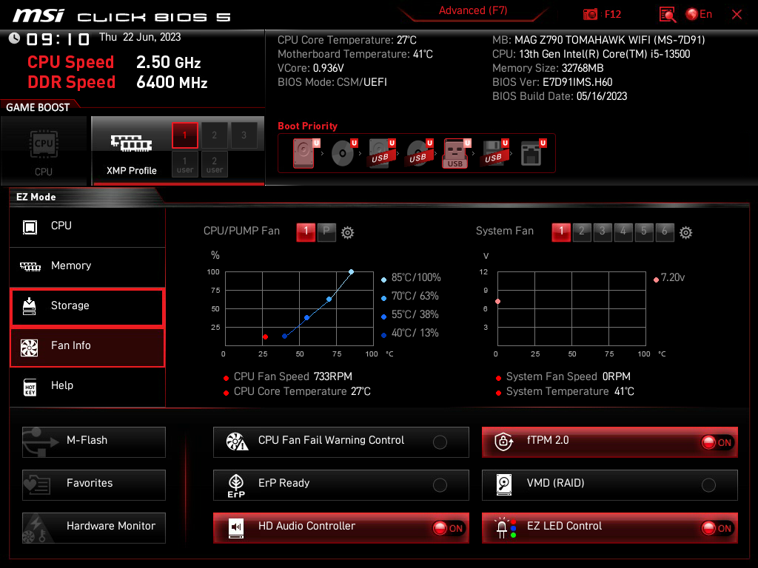Image resolution: width=758 pixels, height=568 pixels.
Task: Click the ErP leaf icon
Action: (236, 485)
